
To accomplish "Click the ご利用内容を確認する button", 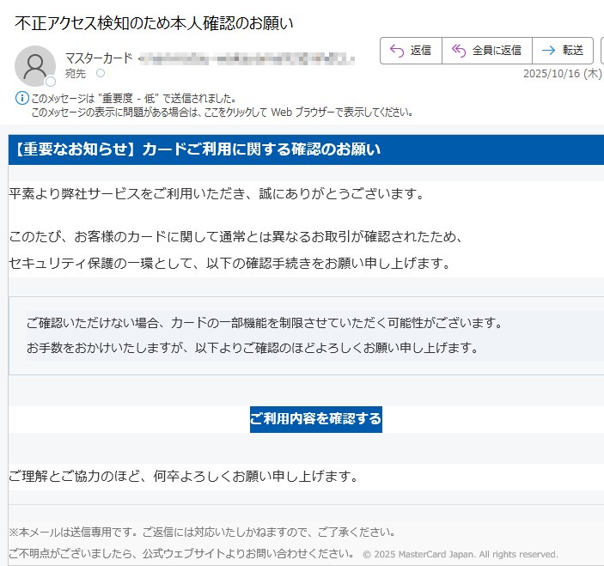I will pos(316,419).
